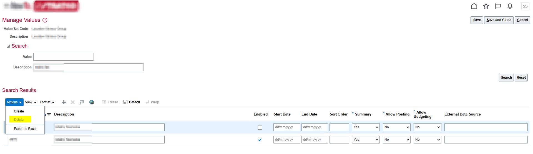Screen dimensions: 533x154
Task: Collapse the Search section
Action: [8, 46]
